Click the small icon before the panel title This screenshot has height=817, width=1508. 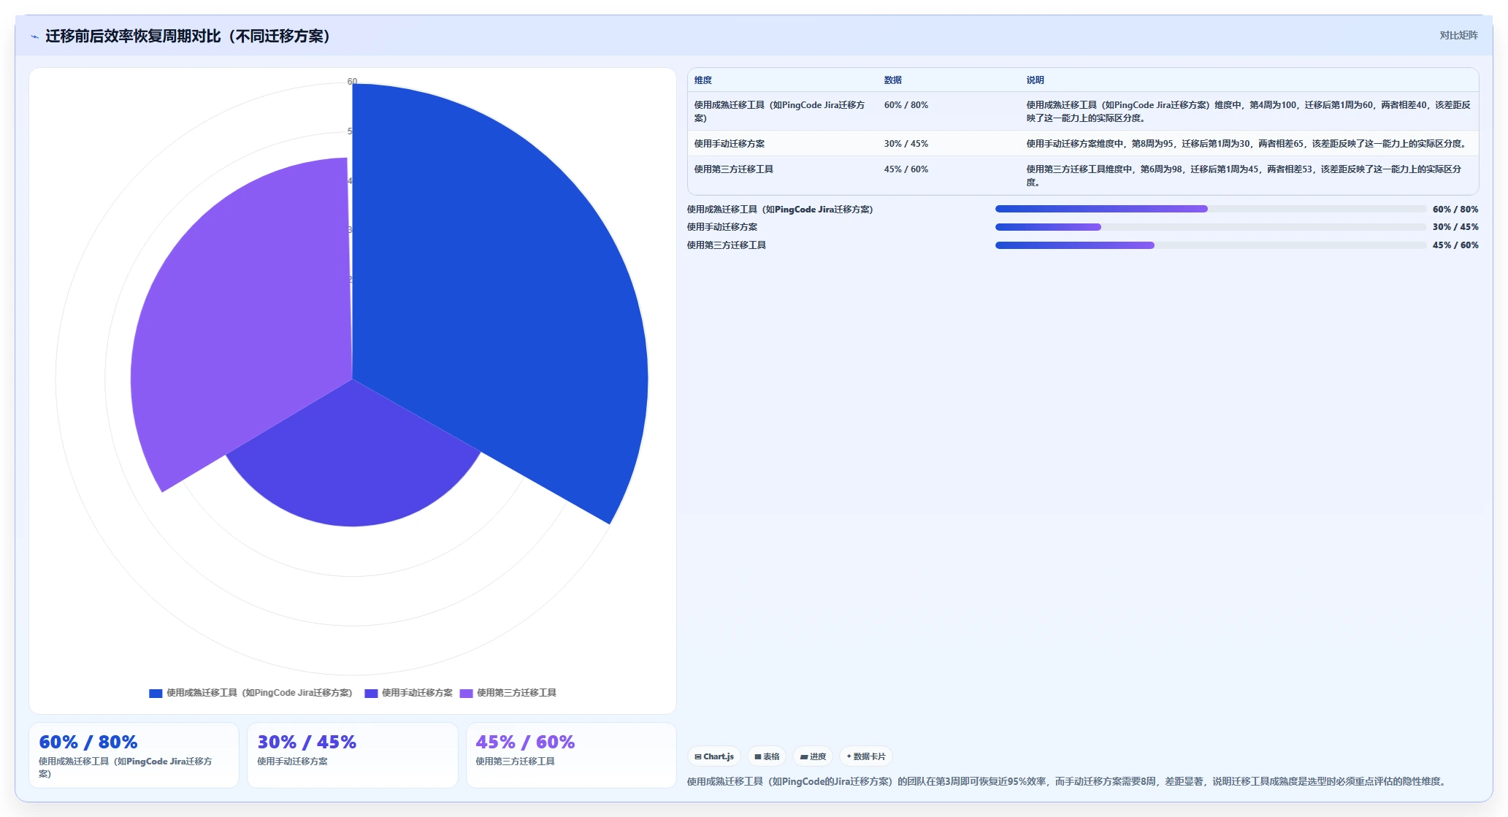(34, 37)
